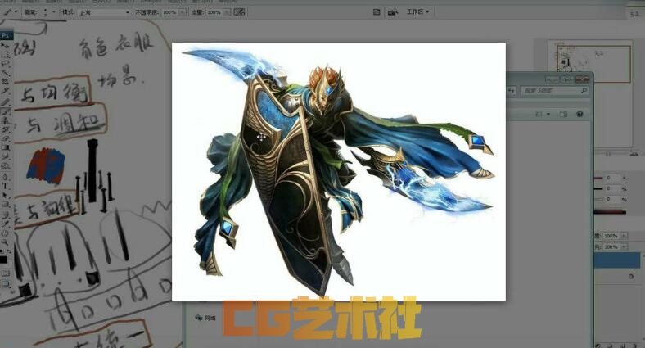Select the Shape tool
This screenshot has width=645, height=348.
pos(6,203)
